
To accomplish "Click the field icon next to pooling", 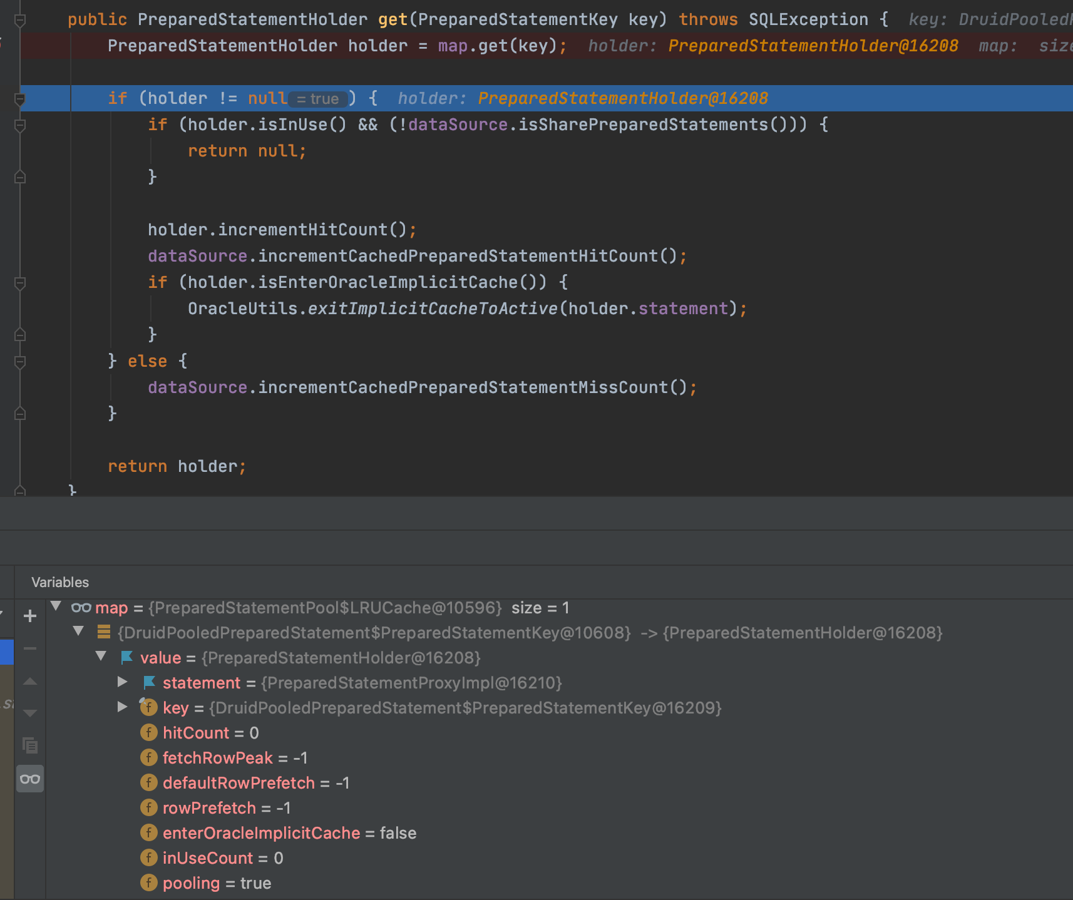I will tap(148, 882).
